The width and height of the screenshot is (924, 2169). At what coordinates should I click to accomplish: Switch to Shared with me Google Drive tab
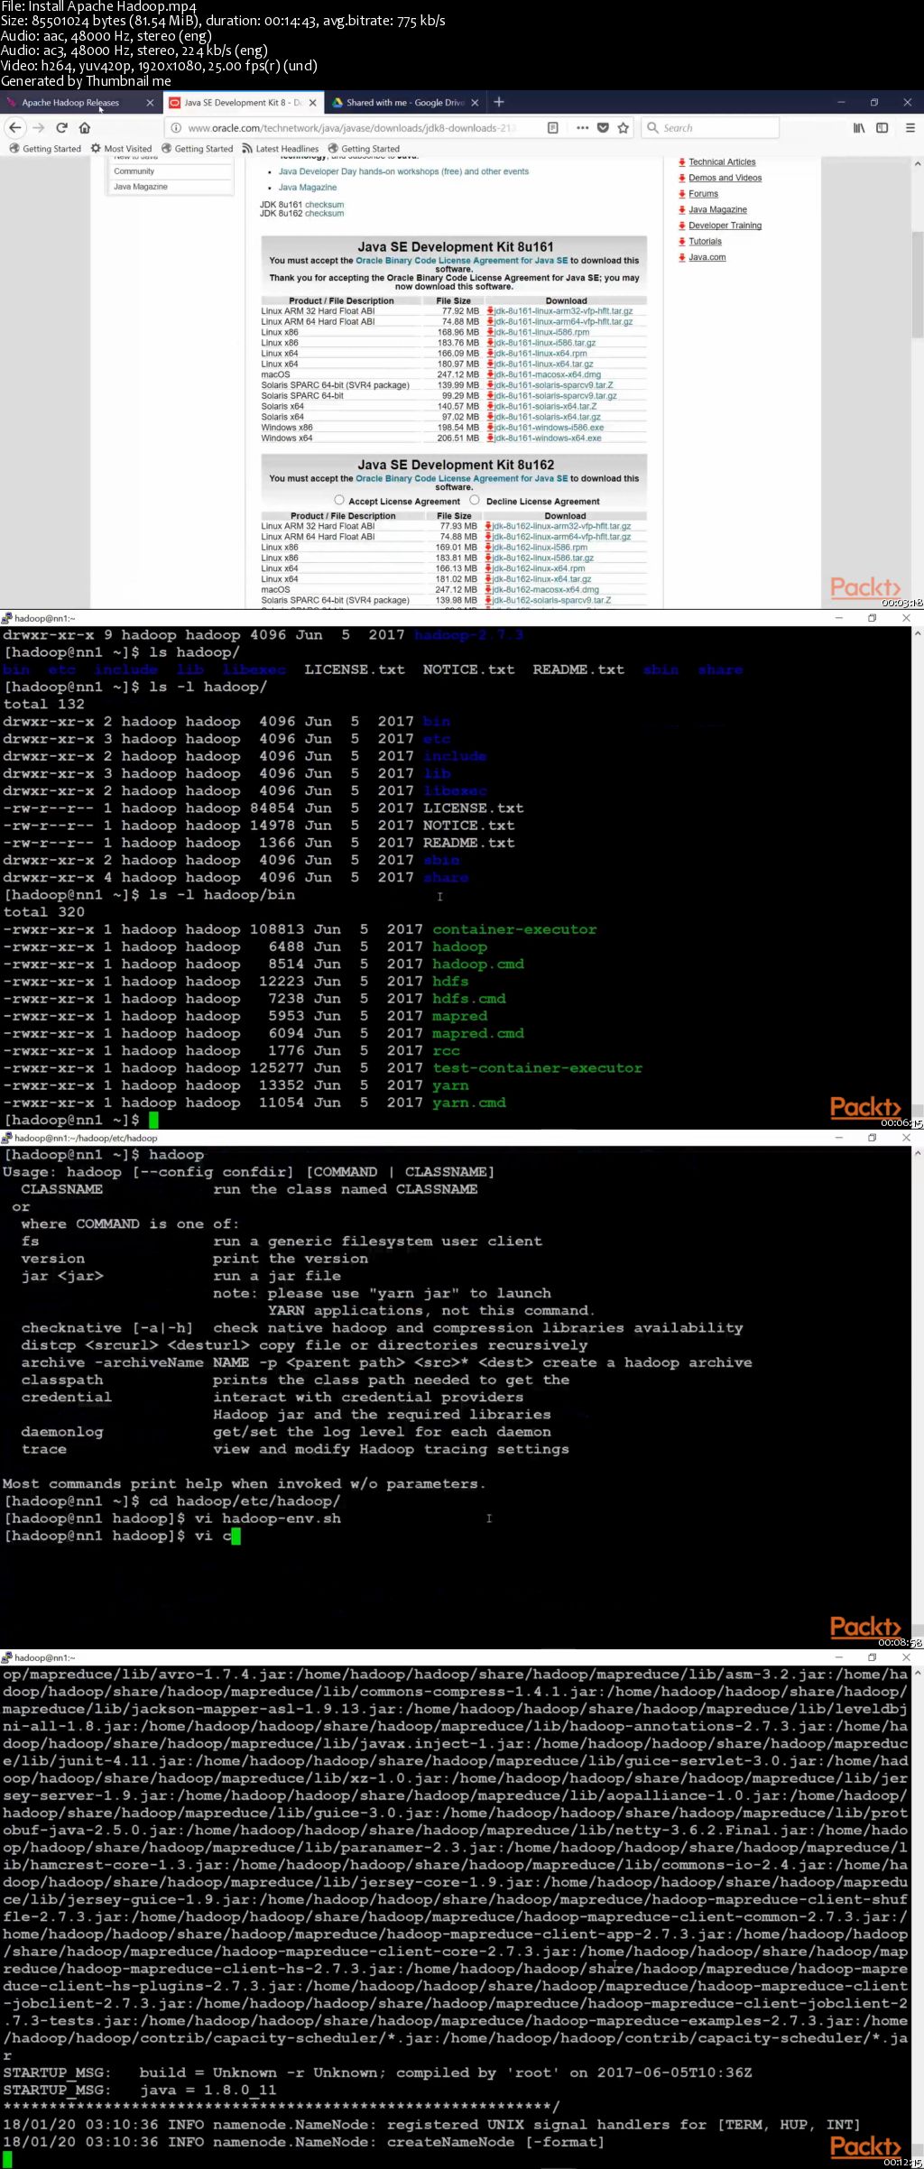(405, 103)
